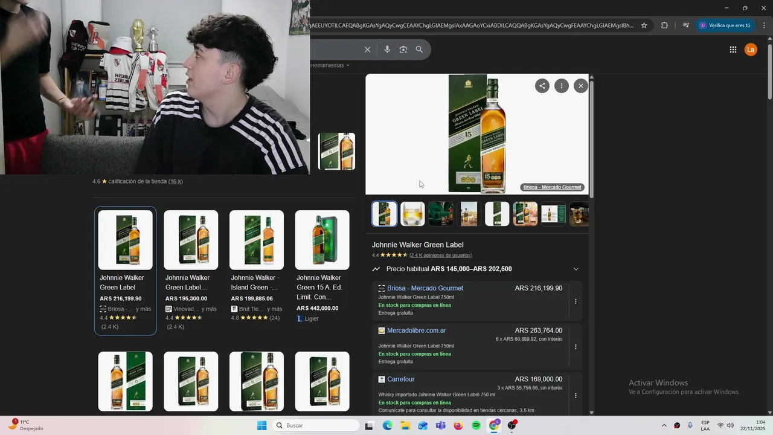Viewport: 773px width, 435px height.
Task: Submit search with magnifier icon
Action: [419, 50]
